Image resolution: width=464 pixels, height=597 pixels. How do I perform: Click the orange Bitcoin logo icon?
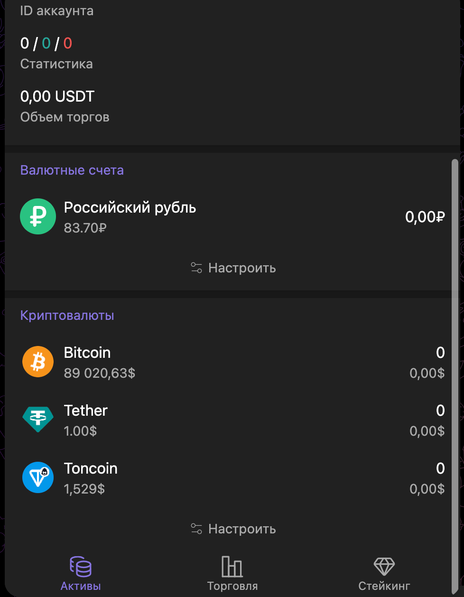(x=38, y=362)
